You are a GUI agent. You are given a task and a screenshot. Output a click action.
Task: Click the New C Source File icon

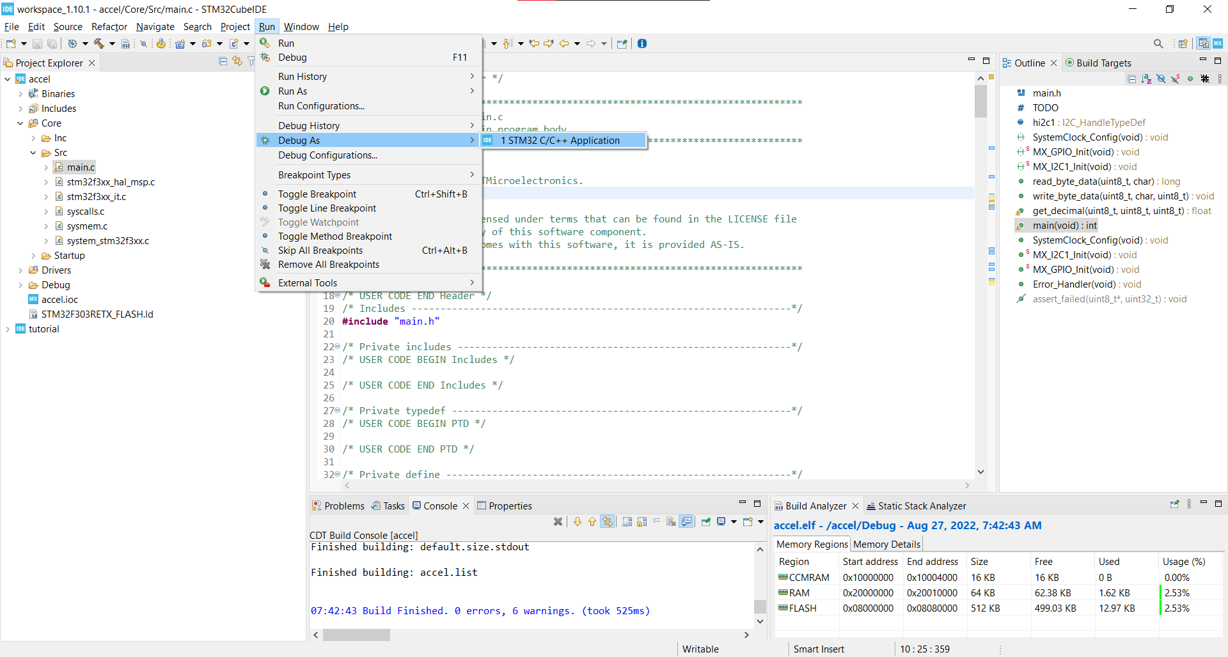[x=234, y=43]
